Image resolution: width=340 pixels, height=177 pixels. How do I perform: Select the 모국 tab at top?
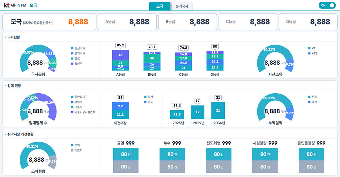pyautogui.click(x=159, y=6)
